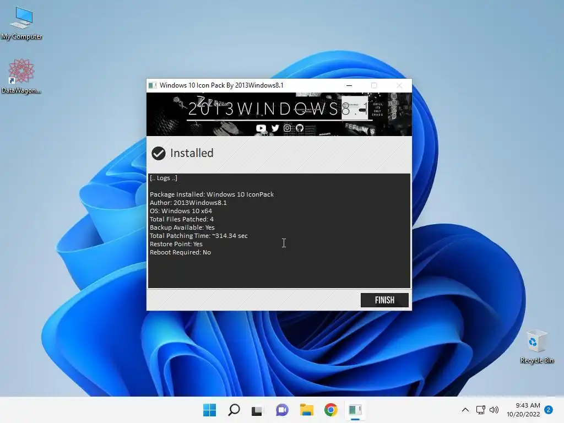Image resolution: width=564 pixels, height=423 pixels.
Task: Open File Explorer from the taskbar
Action: (x=307, y=410)
